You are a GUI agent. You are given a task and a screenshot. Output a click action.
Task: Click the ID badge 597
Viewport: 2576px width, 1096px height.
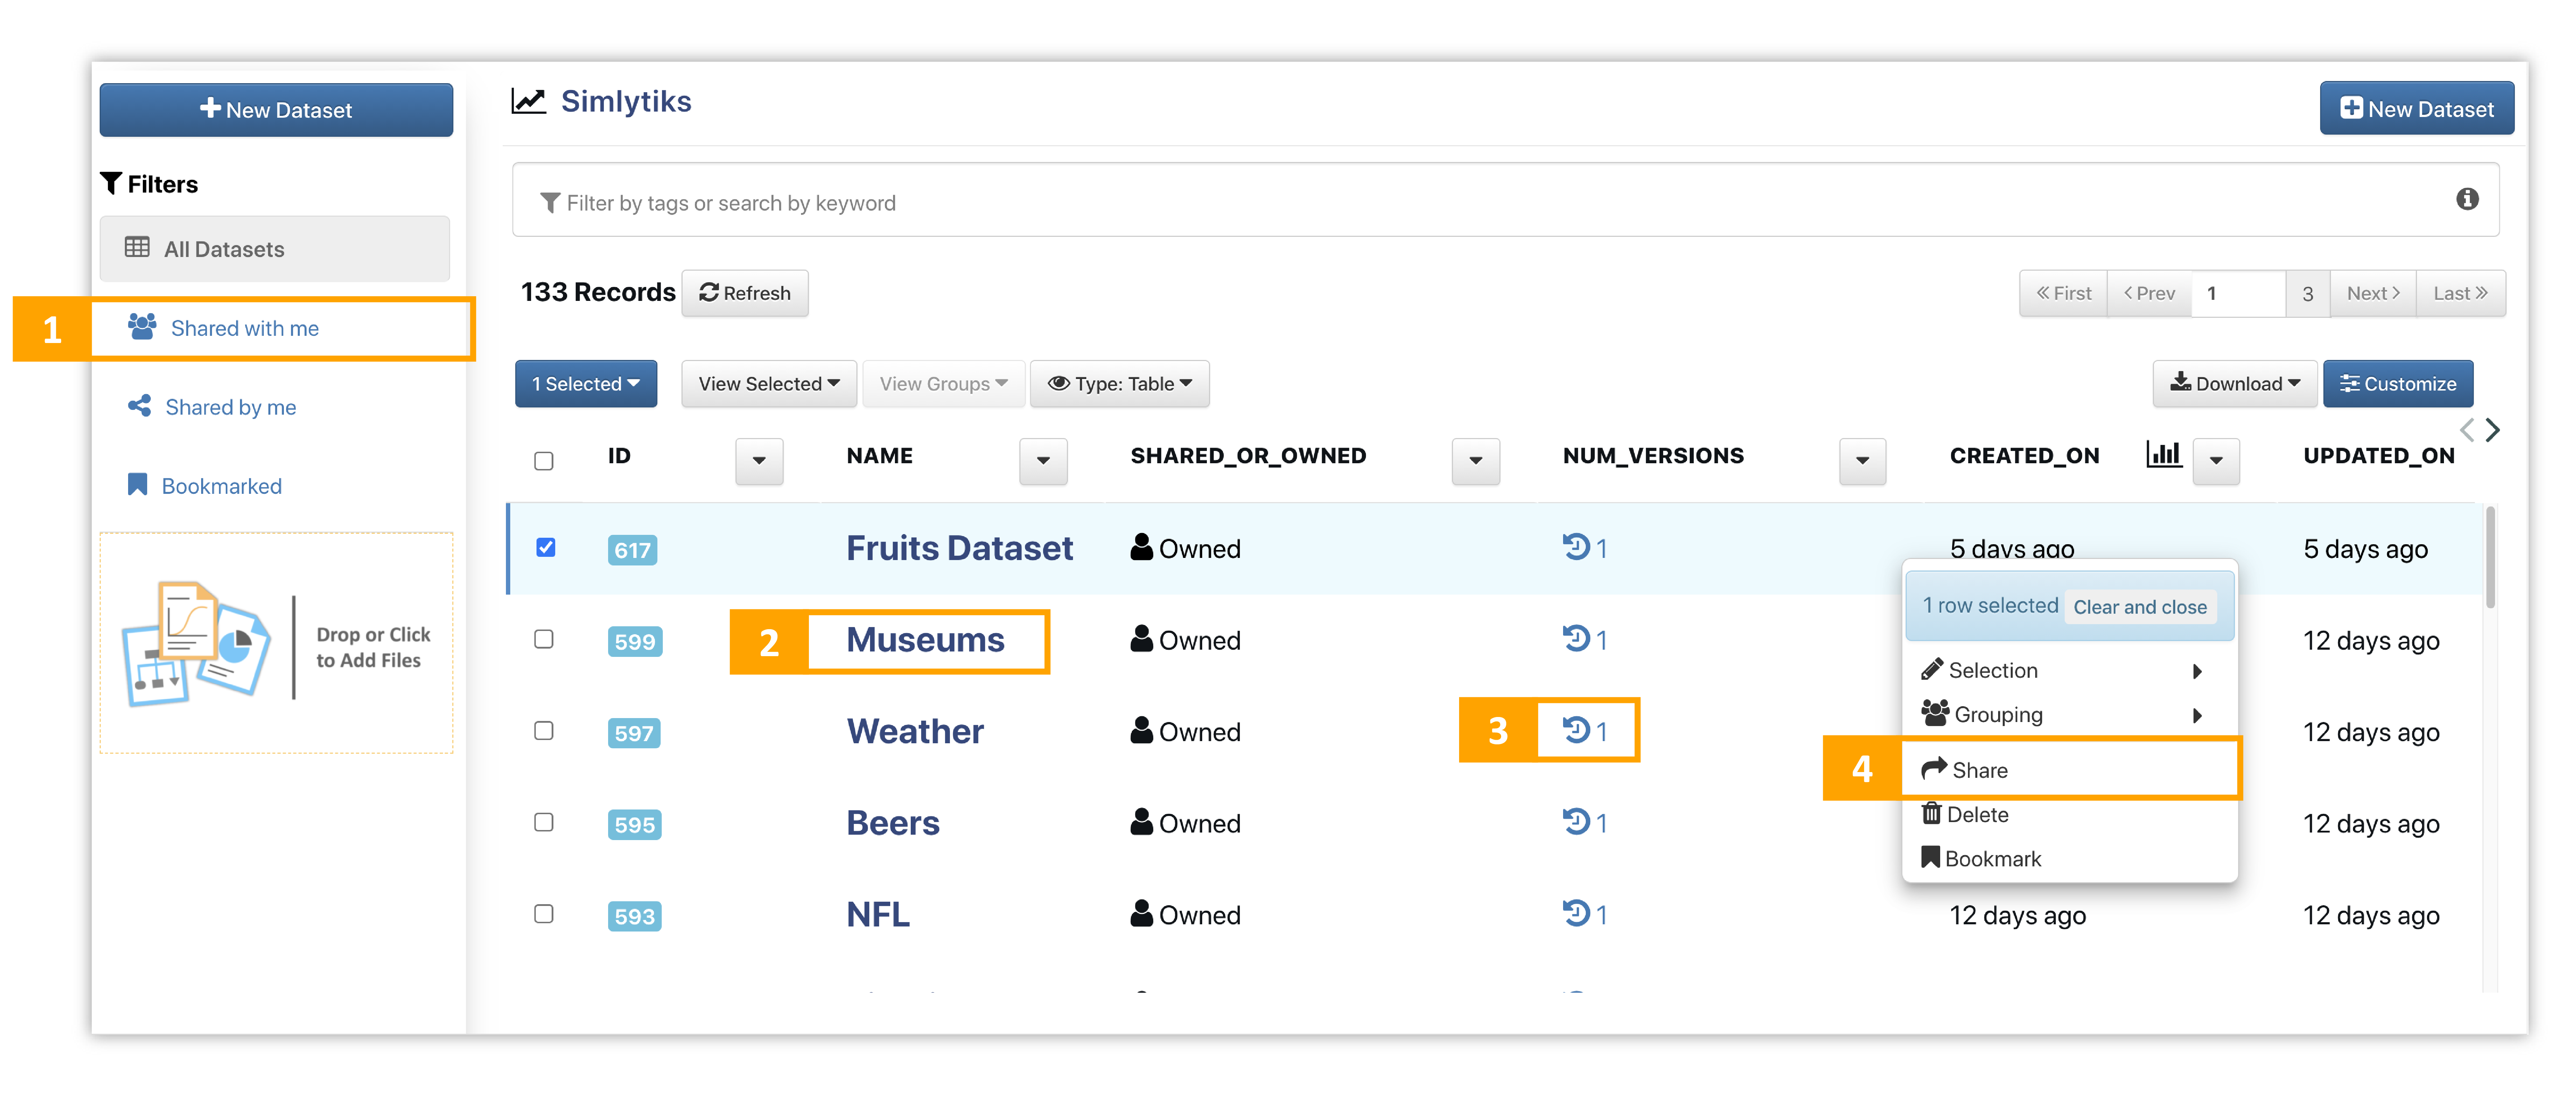(x=634, y=733)
